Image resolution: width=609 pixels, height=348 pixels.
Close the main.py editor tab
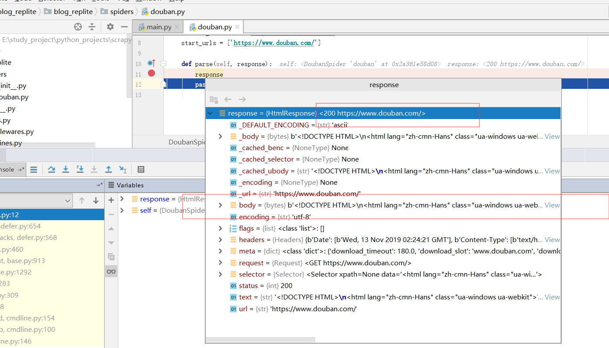177,27
